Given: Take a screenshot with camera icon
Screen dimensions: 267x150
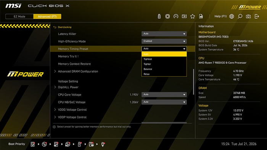Looking at the screenshot, I should point(248,16).
